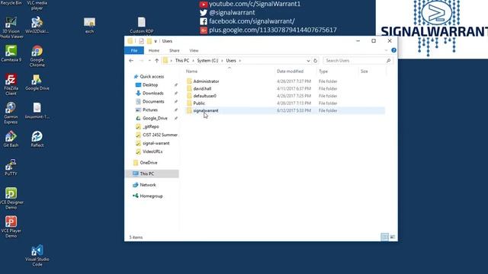
Task: Launch Camtasia 9 from desktop
Action: [11, 53]
